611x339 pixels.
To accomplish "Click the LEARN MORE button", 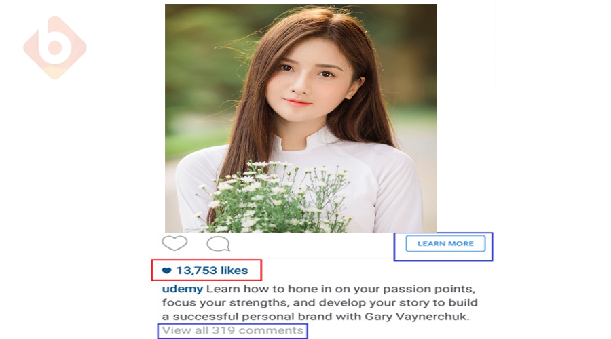I will tap(445, 243).
